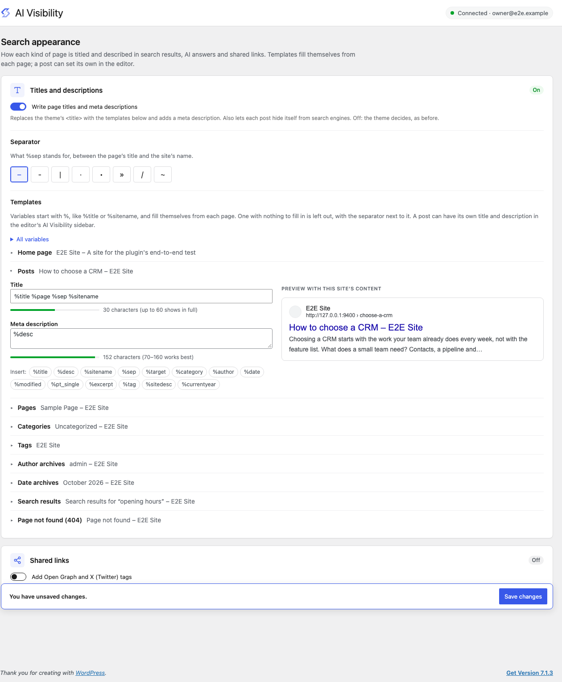
Task: Toggle Write page titles and meta descriptions
Action: point(18,107)
